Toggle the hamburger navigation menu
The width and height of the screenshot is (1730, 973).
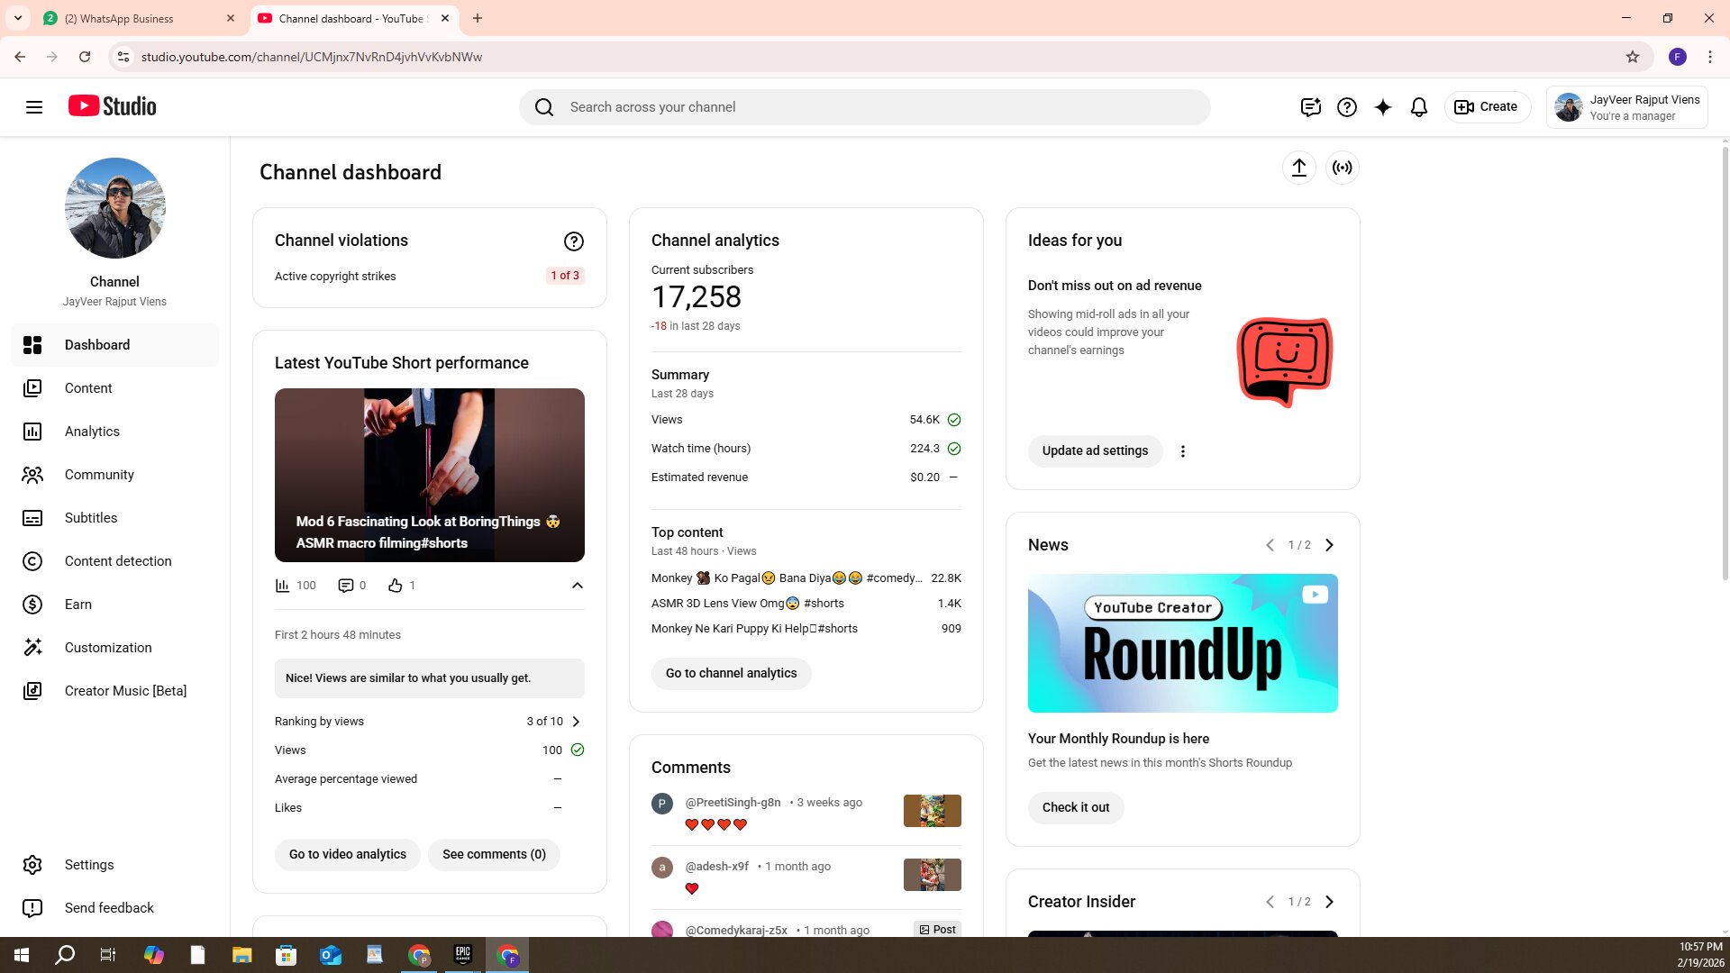click(x=34, y=107)
